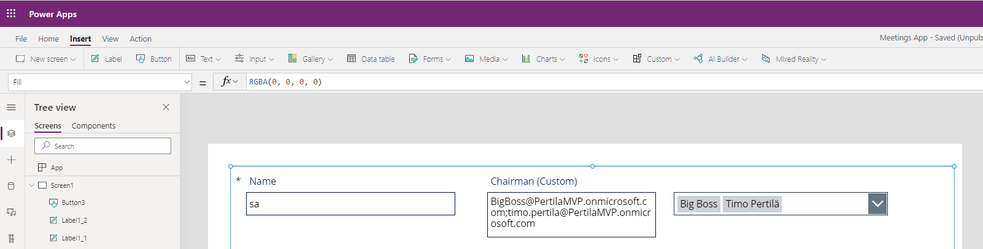This screenshot has width=983, height=249.
Task: Open the Media icon in left sidebar
Action: pos(11,212)
